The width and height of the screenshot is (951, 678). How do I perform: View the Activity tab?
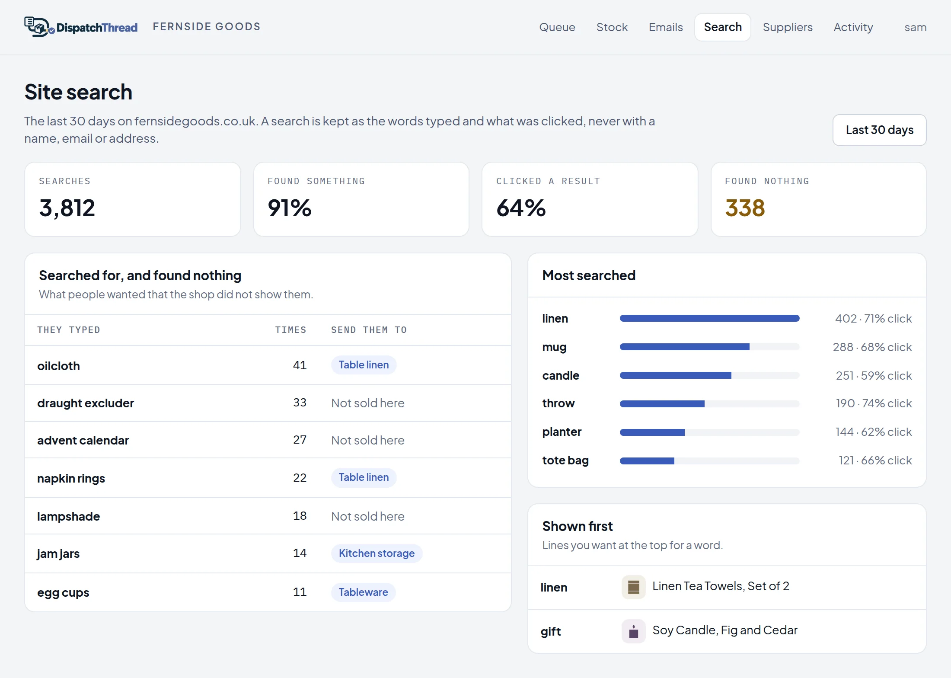pos(853,27)
